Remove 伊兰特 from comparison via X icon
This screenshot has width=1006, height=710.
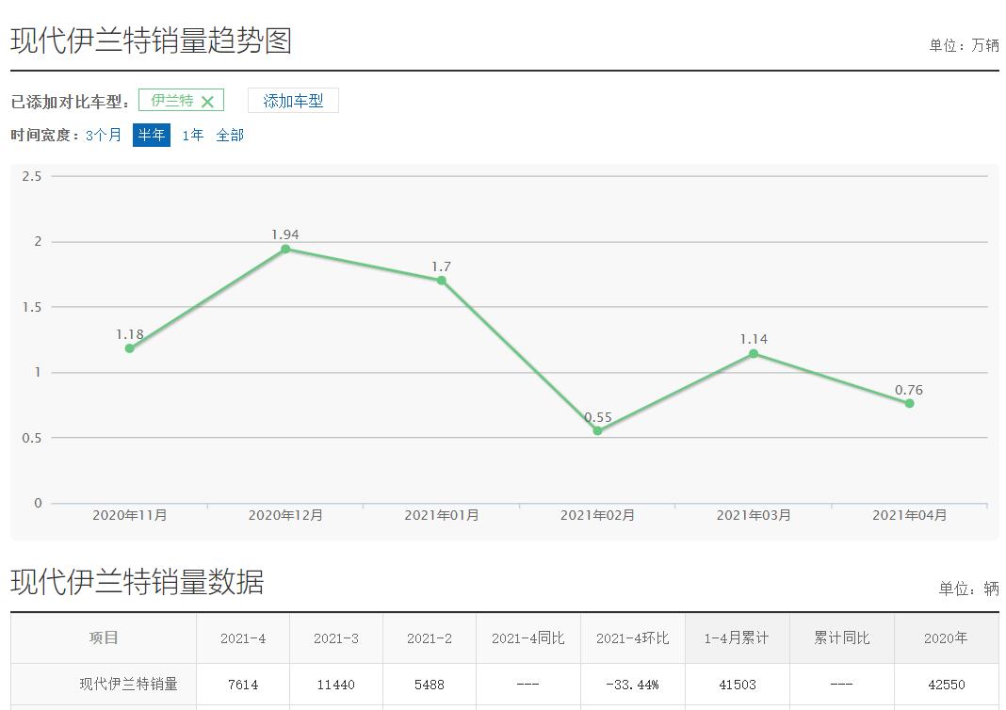coord(207,102)
